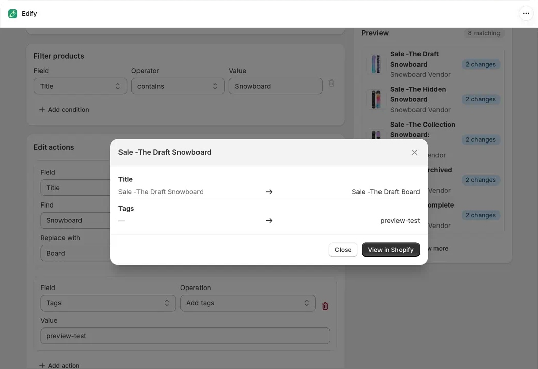This screenshot has height=369, width=538.
Task: Click 2 changes badge for Collection Snowboard
Action: click(x=481, y=139)
